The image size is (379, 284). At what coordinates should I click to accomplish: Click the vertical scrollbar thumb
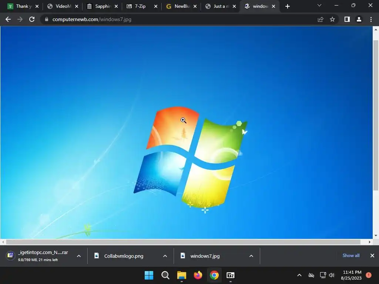click(376, 115)
